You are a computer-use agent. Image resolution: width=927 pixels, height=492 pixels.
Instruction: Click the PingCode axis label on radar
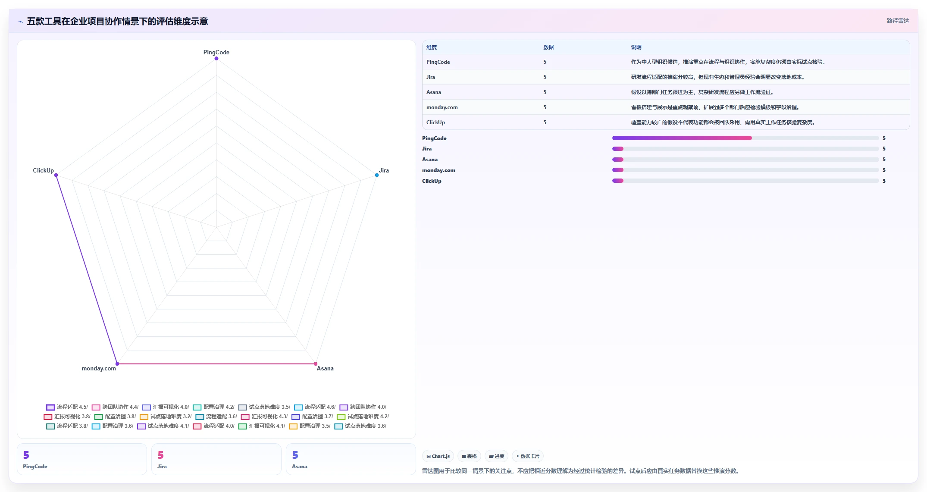pyautogui.click(x=216, y=52)
